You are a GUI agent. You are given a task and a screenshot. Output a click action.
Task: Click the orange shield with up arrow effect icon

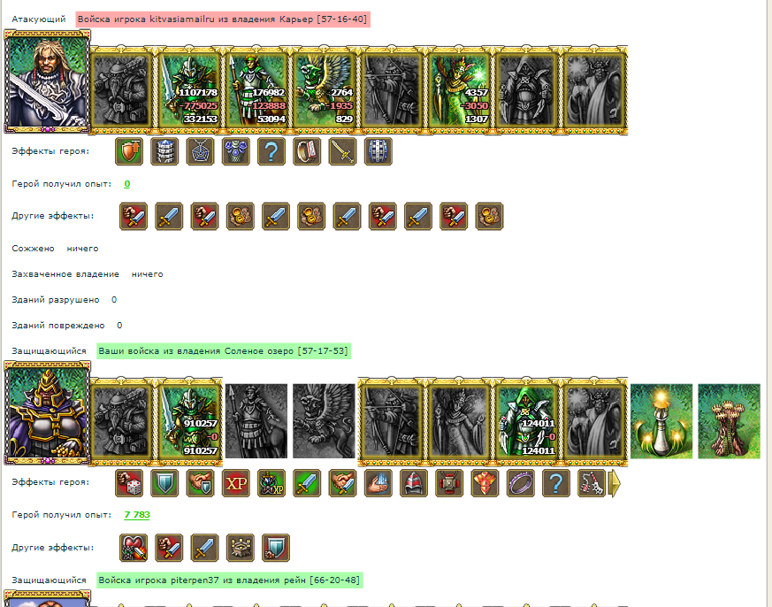(x=129, y=151)
